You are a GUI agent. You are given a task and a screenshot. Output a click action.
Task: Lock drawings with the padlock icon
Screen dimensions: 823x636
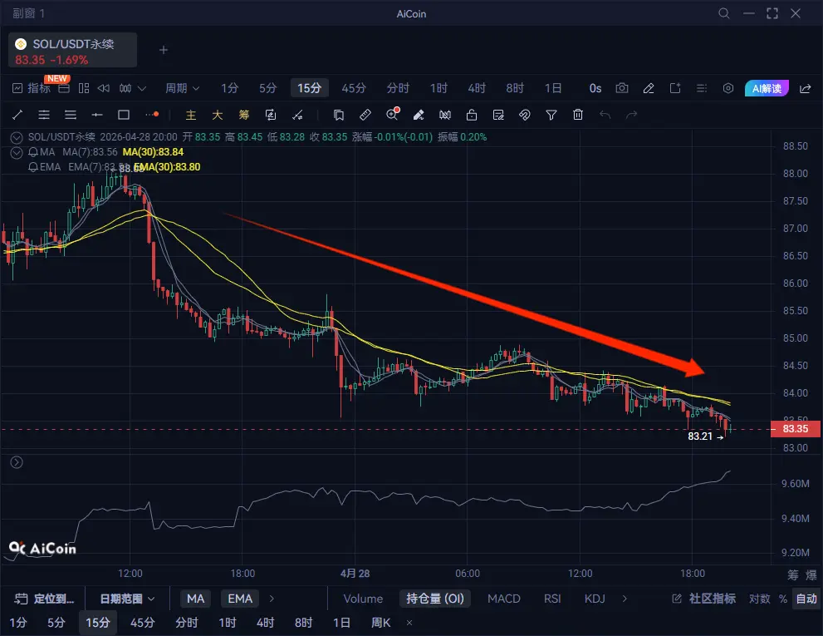[x=472, y=115]
